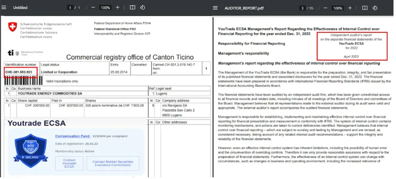Select 'c/o Revigeco SA' company address line
The height and width of the screenshot is (179, 396).
tap(174, 105)
